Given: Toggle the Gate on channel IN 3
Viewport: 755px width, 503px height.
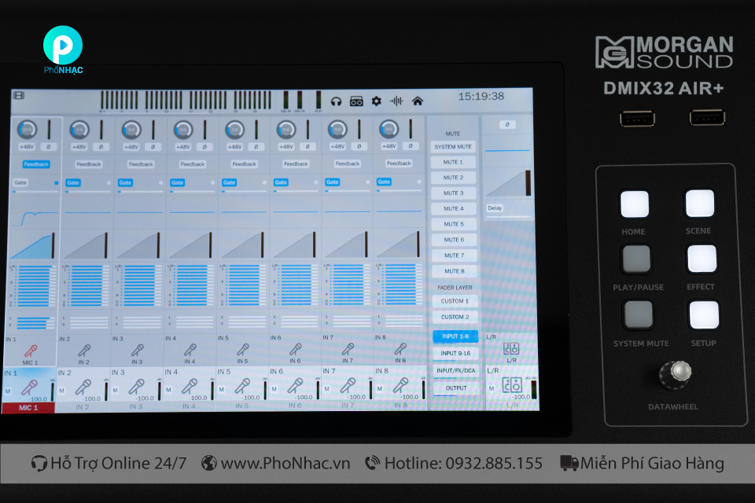Looking at the screenshot, I should coord(127,182).
